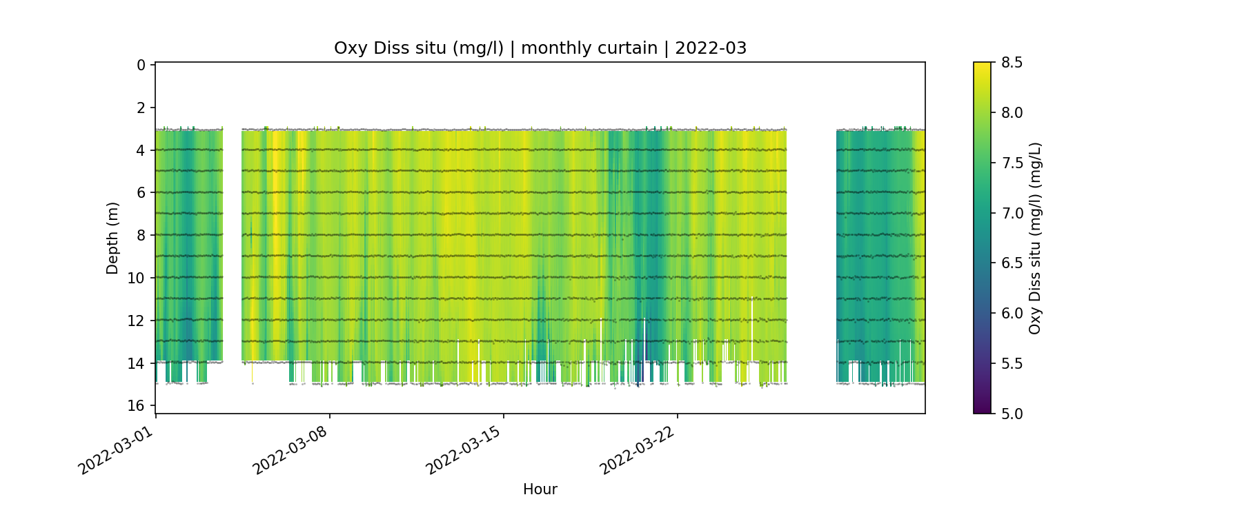Click the 'Depth (m)' y-axis label
1242x517 pixels.
pos(112,238)
